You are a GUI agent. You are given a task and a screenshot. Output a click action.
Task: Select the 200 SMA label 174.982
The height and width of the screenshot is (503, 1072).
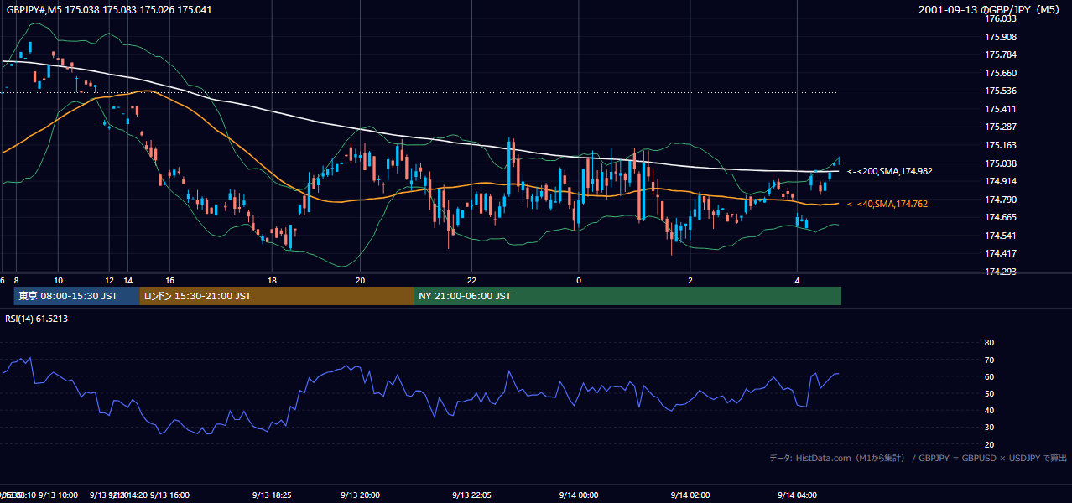[x=889, y=171]
